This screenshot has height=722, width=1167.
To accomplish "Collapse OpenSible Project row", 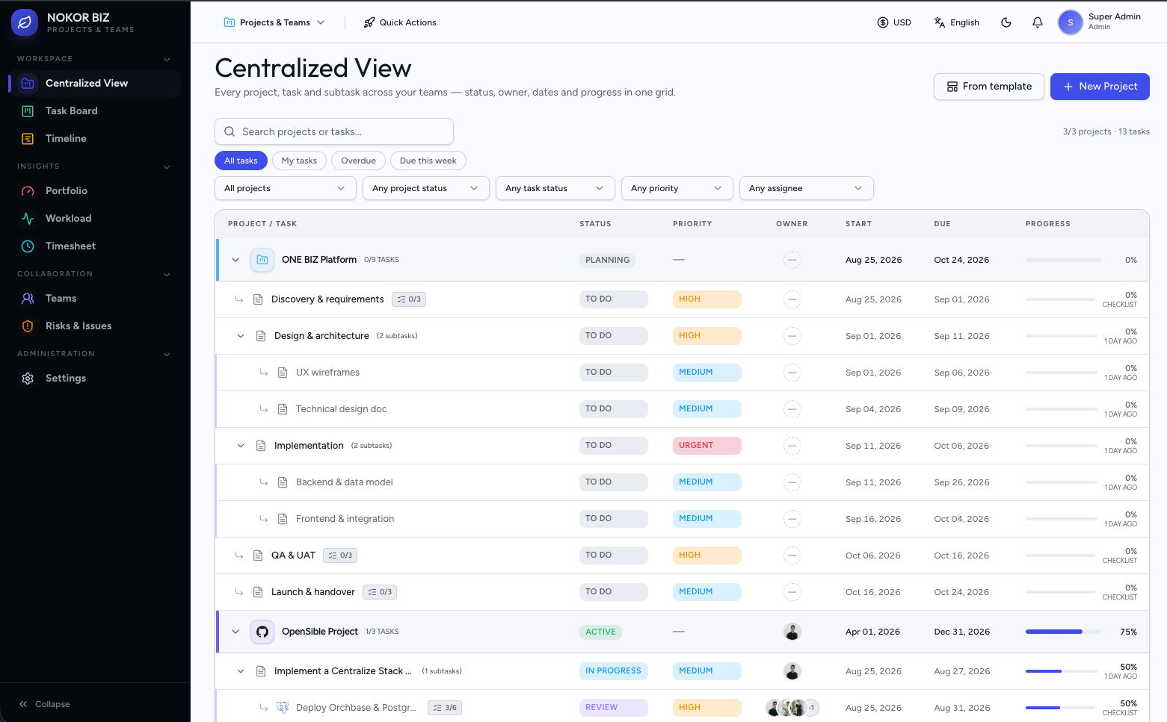I will 235,632.
